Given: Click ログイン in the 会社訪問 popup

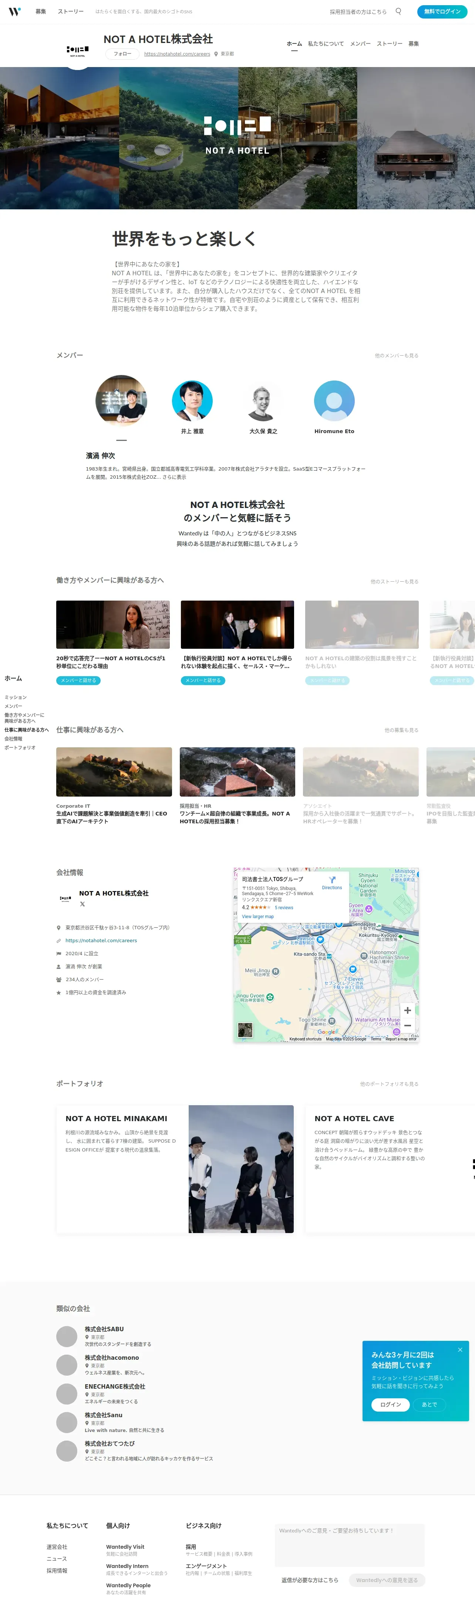Looking at the screenshot, I should tap(391, 1405).
